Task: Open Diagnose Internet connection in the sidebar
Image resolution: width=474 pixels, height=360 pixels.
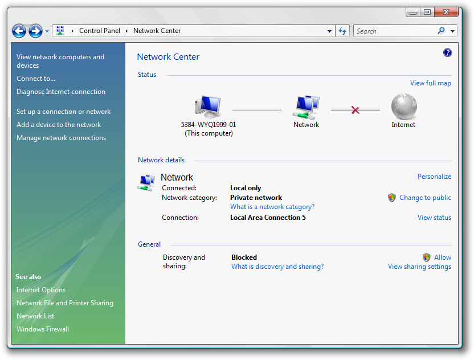Action: coord(61,92)
